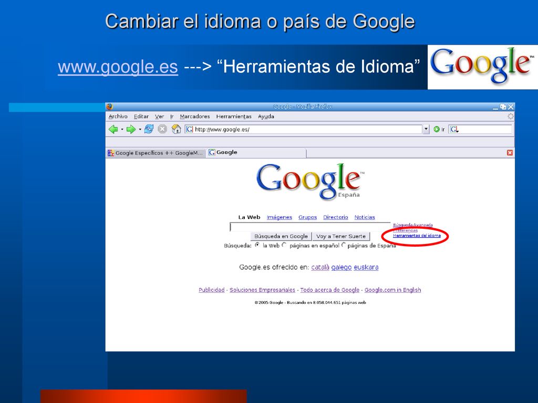This screenshot has height=403, width=538.
Task: Click the large Google logo on the slide
Action: (482, 67)
